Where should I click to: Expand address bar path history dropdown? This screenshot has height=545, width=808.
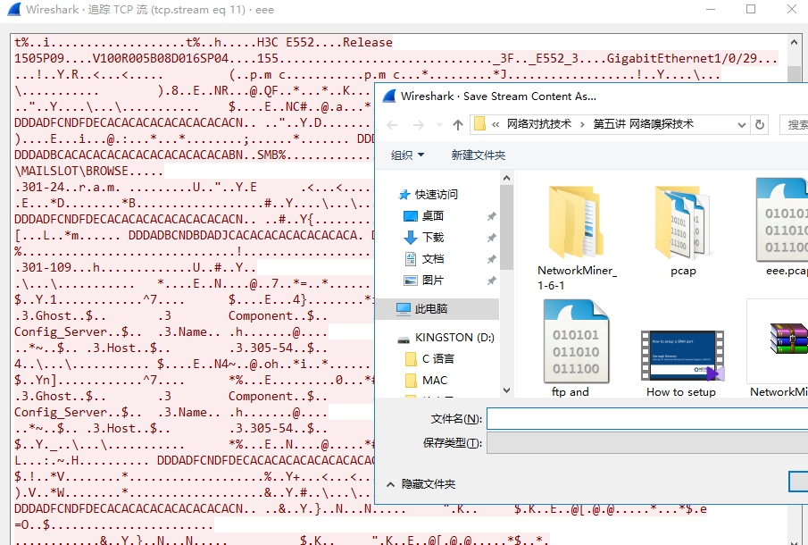pyautogui.click(x=742, y=125)
